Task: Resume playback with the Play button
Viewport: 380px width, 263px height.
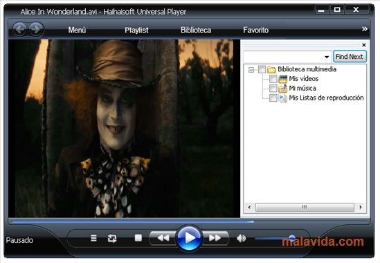Action: tap(189, 238)
